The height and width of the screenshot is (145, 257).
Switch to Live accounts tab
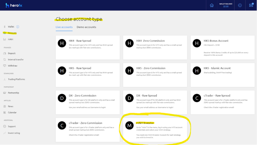point(64,27)
